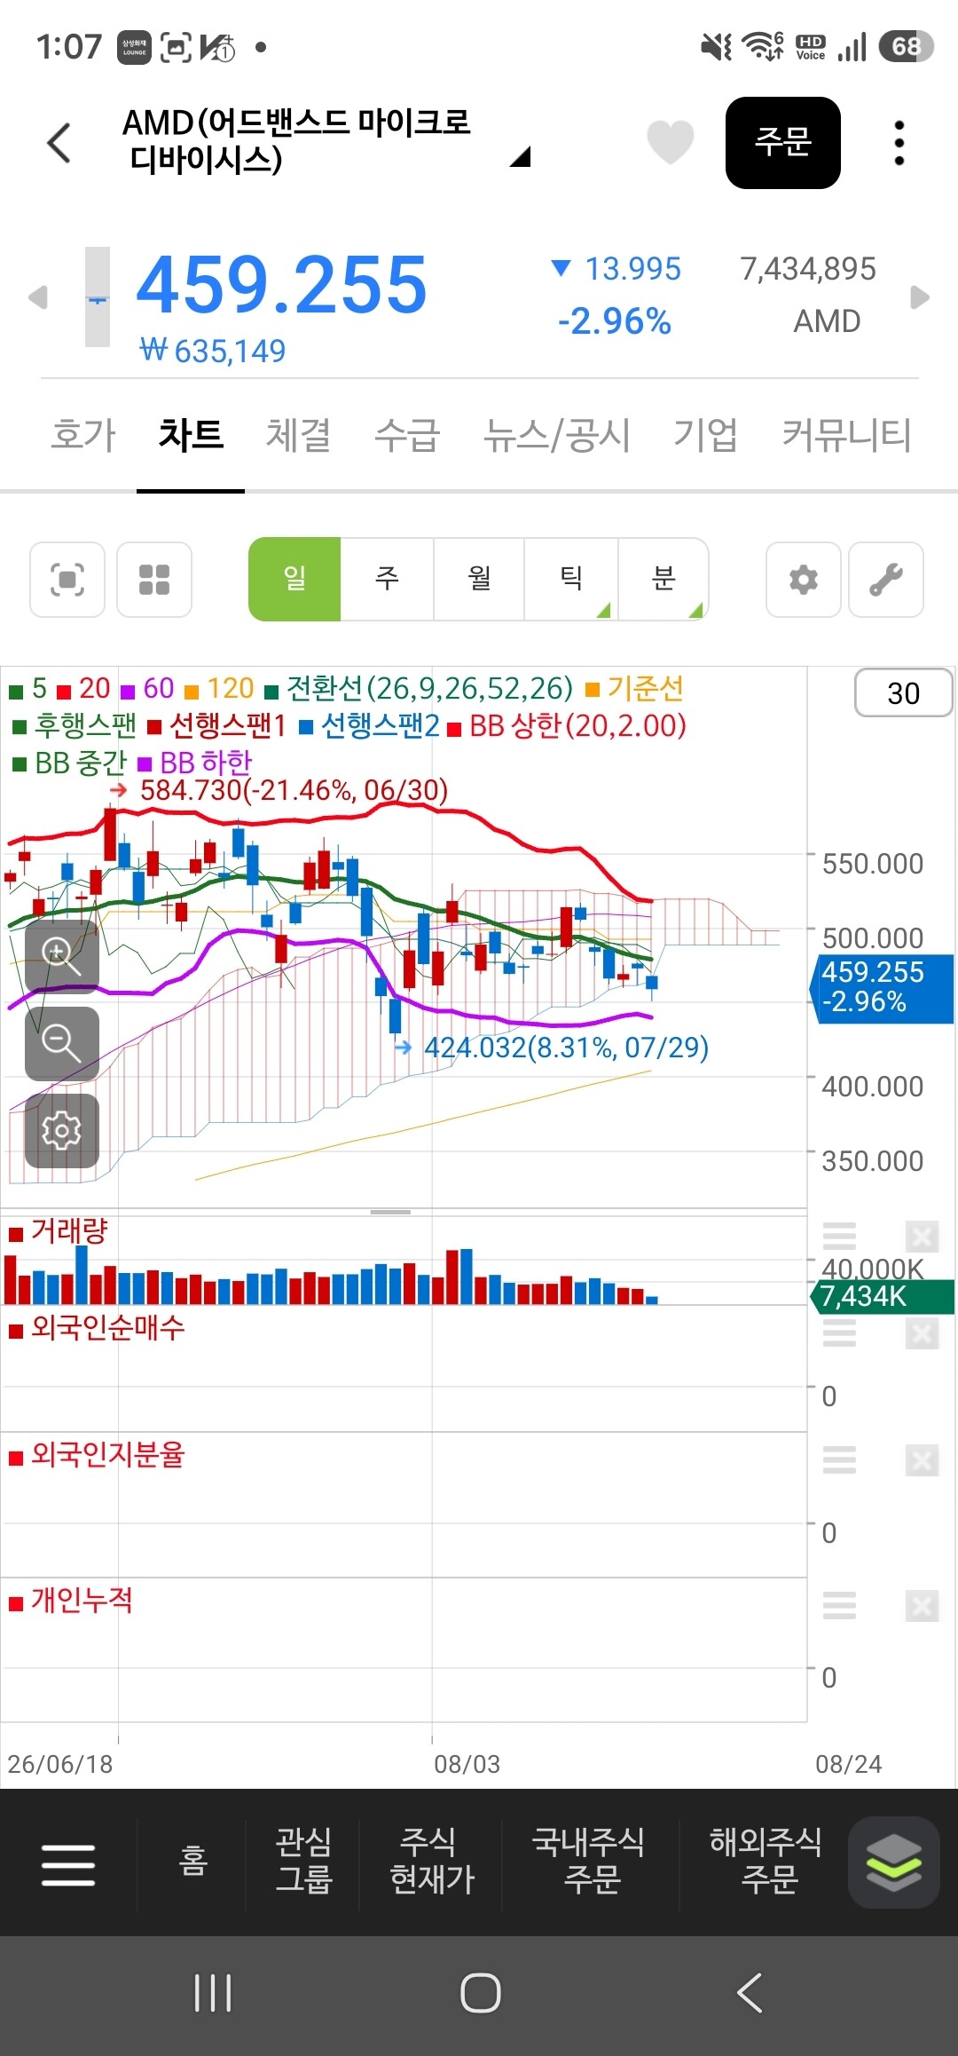Reorder 외국인지분율 panel with handle icon
Screen dimensions: 958x2056
point(839,1459)
